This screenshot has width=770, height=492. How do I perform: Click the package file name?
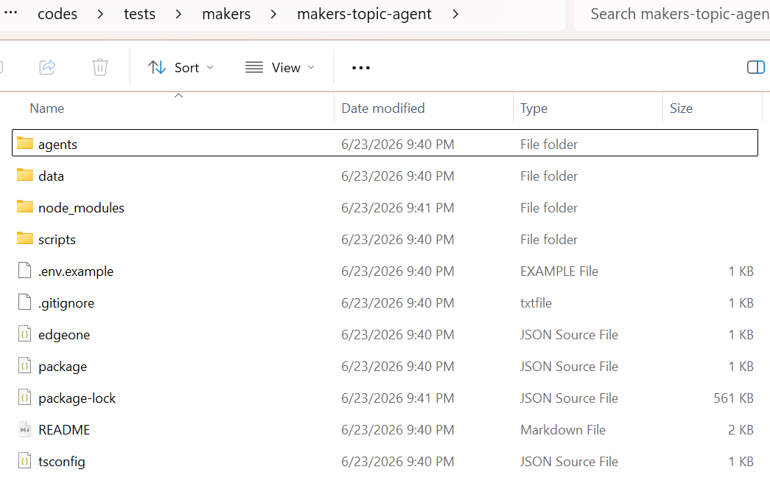click(x=63, y=367)
